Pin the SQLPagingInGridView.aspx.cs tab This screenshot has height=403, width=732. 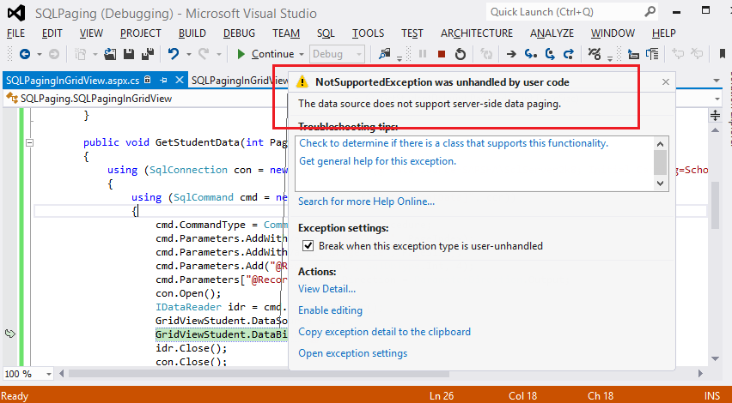[x=162, y=80]
